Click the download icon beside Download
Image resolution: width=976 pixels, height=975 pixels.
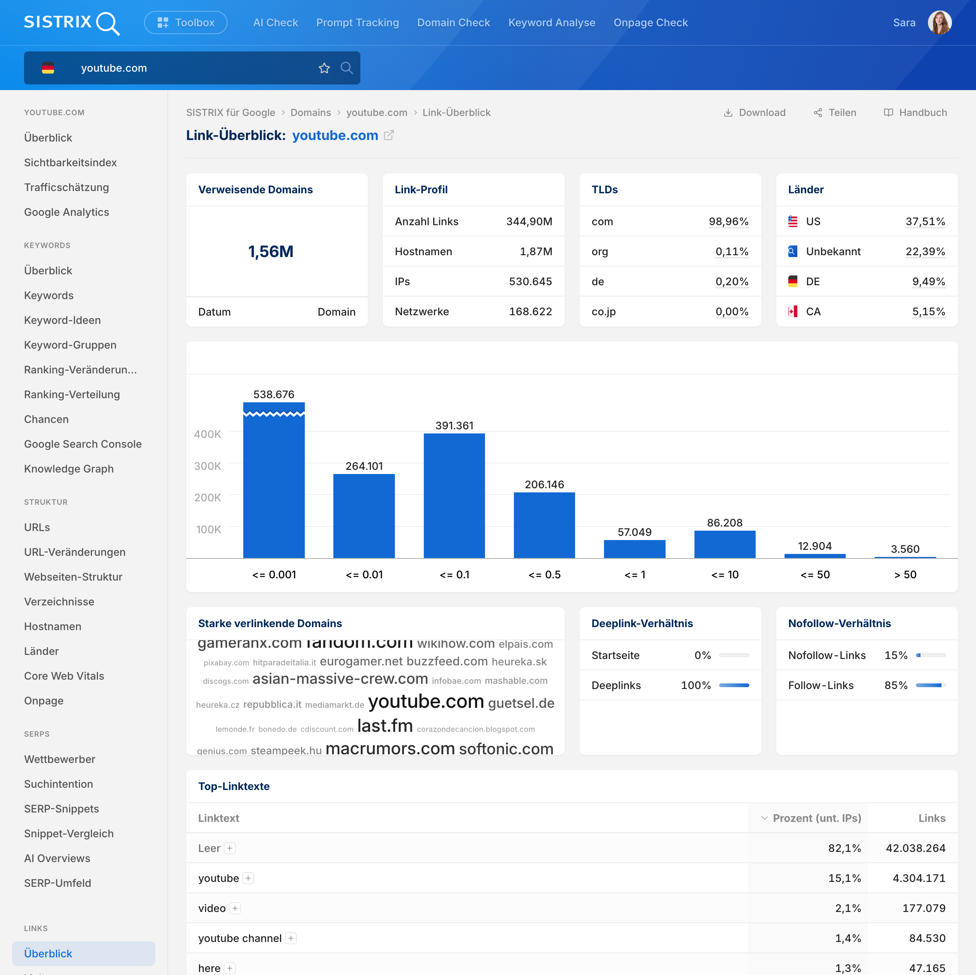pos(728,113)
